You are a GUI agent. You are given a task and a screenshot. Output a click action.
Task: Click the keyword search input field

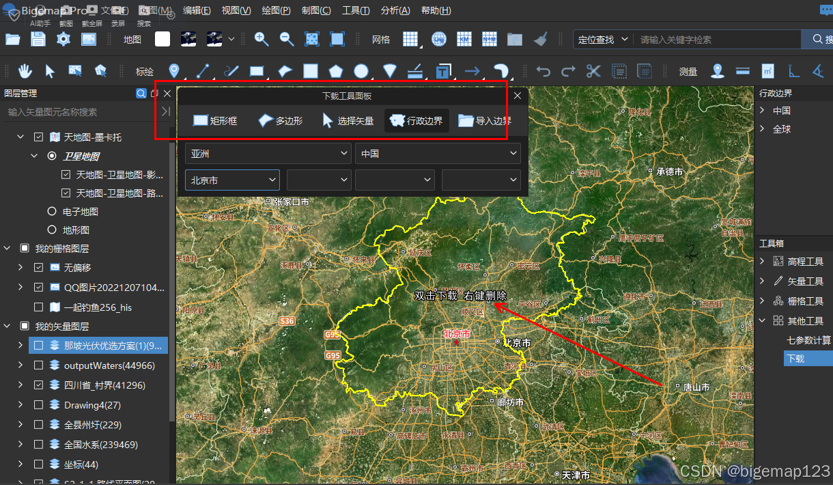[x=717, y=40]
